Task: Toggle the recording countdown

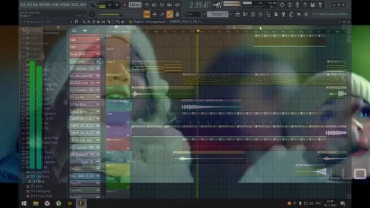Action: point(162,5)
